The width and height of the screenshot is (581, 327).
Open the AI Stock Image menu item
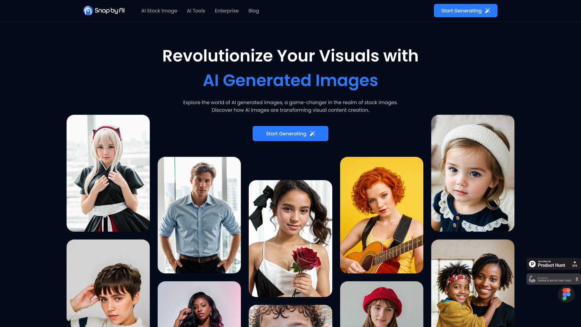[x=159, y=11]
